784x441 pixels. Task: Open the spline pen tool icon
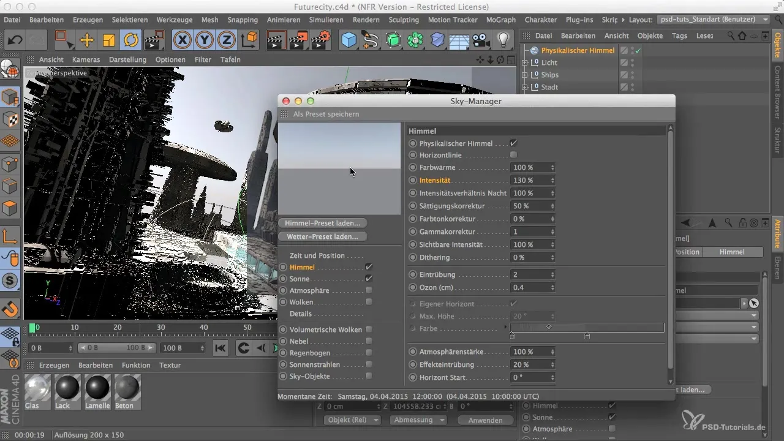371,40
